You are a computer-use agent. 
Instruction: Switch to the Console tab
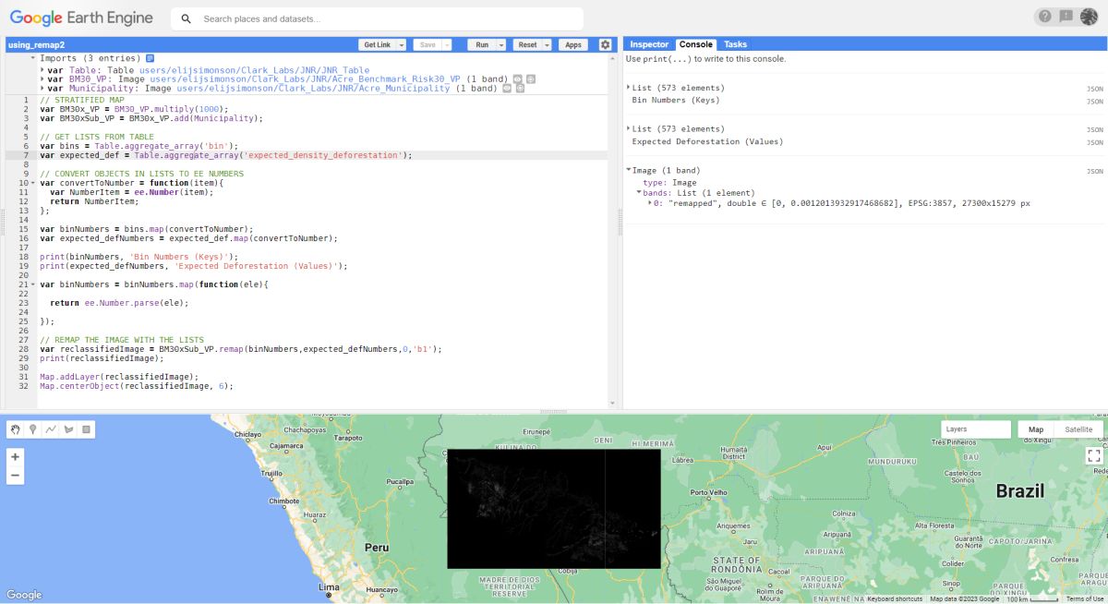point(696,44)
